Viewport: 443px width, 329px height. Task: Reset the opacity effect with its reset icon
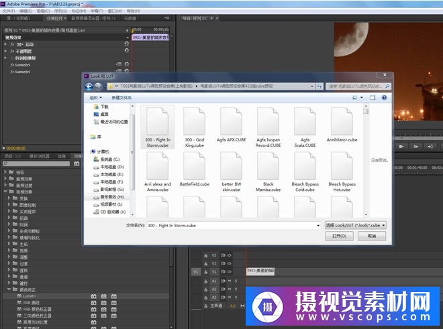[126, 51]
